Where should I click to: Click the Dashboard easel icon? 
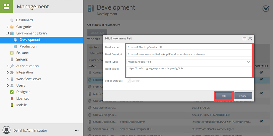click(12, 20)
